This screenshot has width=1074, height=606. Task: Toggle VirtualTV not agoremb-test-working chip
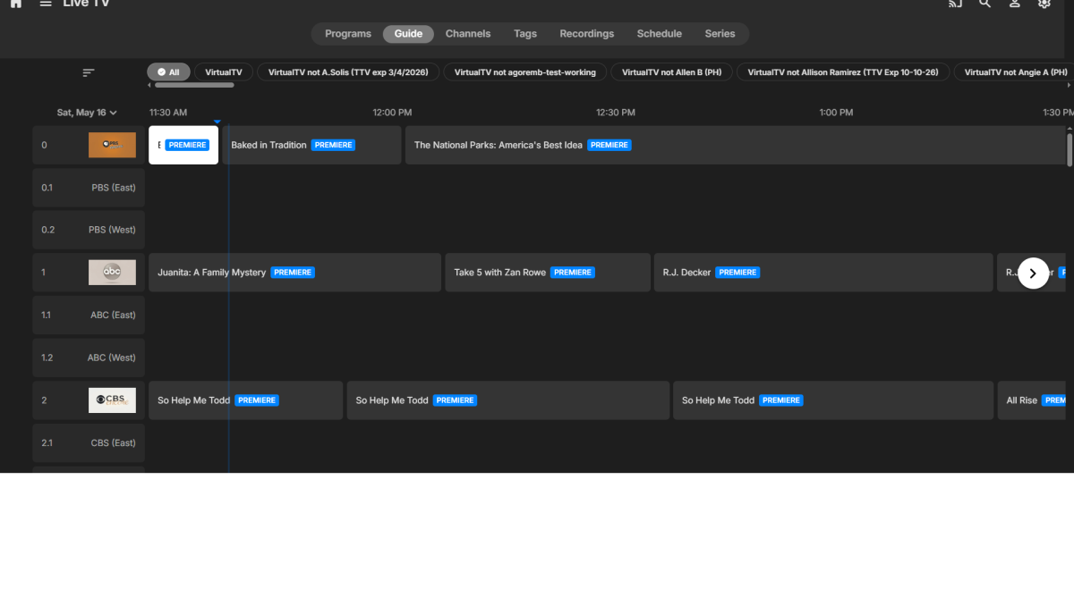coord(525,72)
